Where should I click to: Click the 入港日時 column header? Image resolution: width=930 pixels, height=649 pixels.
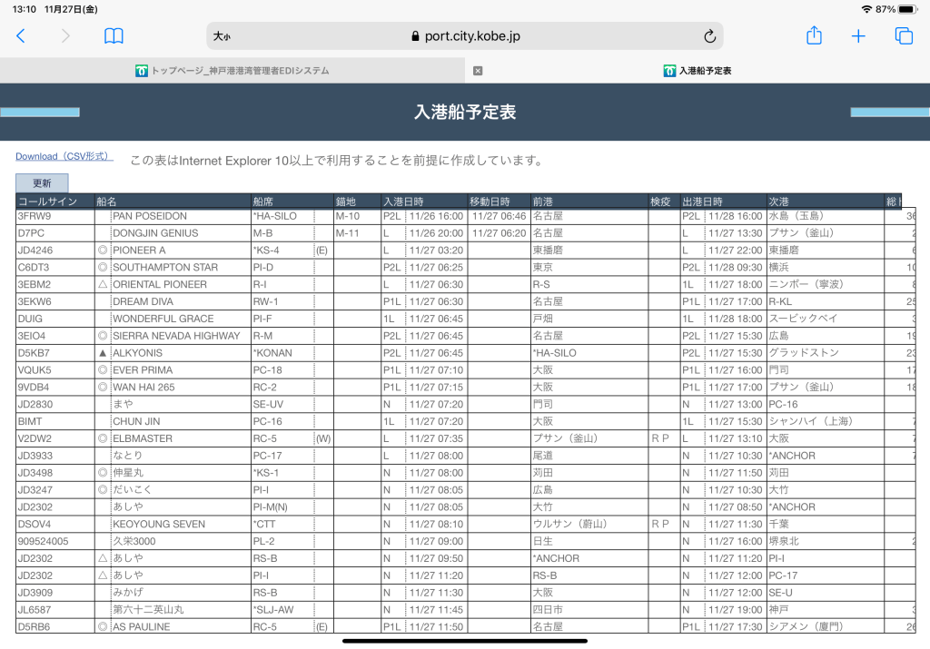tap(403, 202)
